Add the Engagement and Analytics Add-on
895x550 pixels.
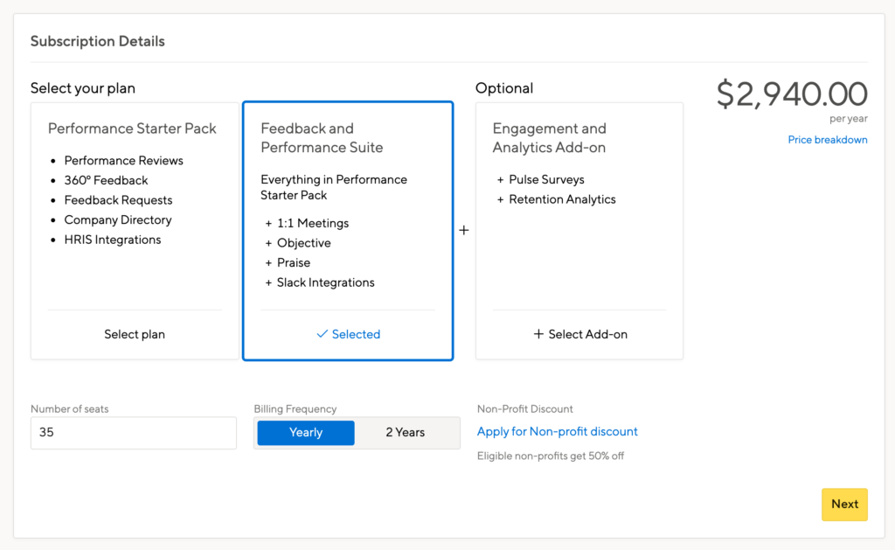580,334
